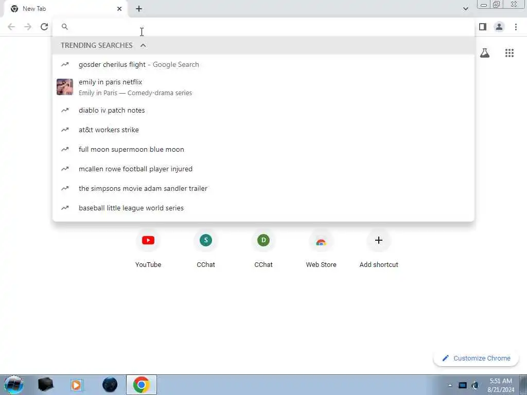Screen dimensions: 527x395
Task: Choose suggestion emily in paris netflix
Action: tap(263, 87)
